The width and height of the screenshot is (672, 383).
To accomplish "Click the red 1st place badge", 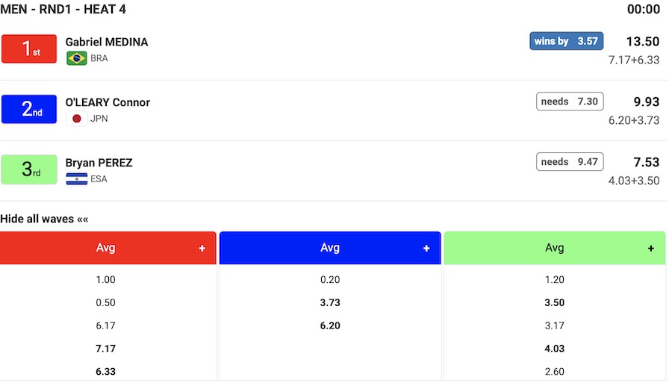I will tap(29, 49).
